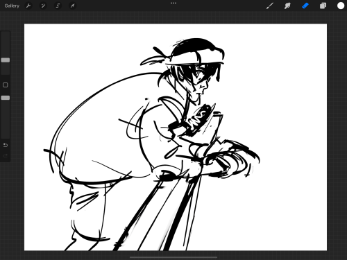Select the Smudge tool
The image size is (347, 260).
point(287,6)
